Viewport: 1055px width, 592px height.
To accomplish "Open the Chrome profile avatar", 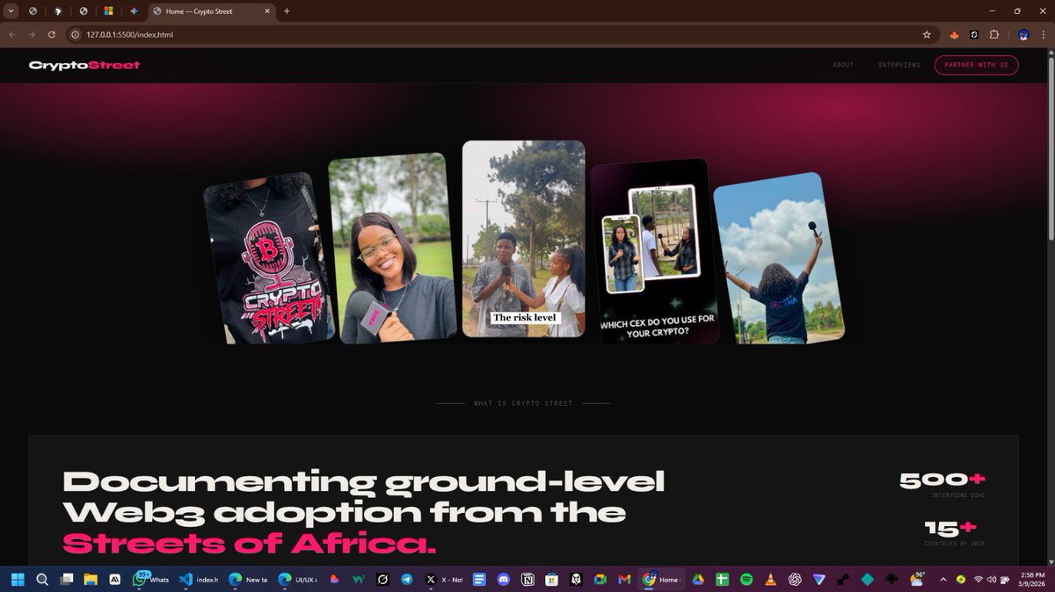I will pos(1023,34).
